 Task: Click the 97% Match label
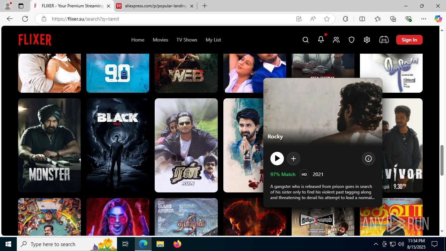(283, 174)
